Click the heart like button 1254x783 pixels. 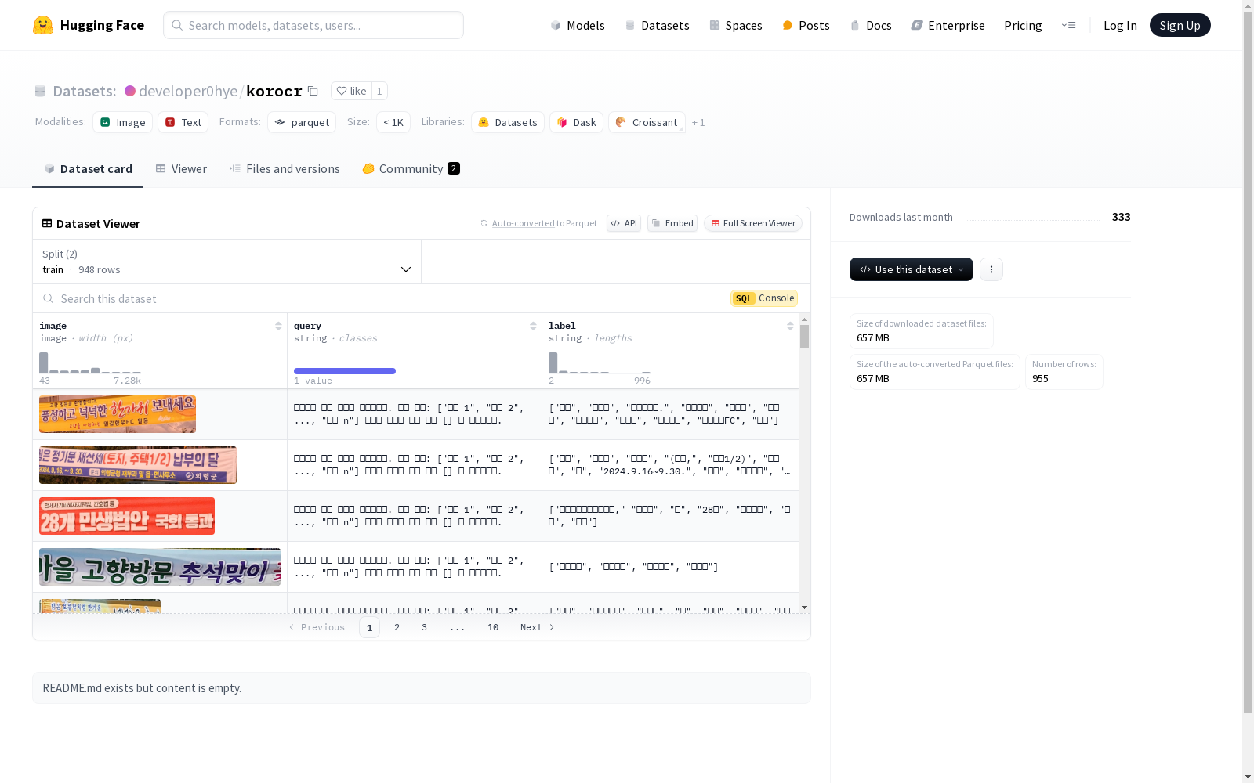point(351,91)
